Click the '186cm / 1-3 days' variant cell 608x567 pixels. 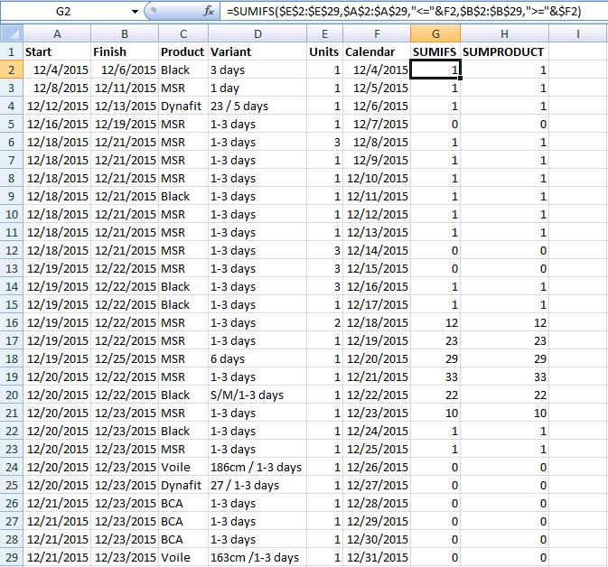click(257, 467)
